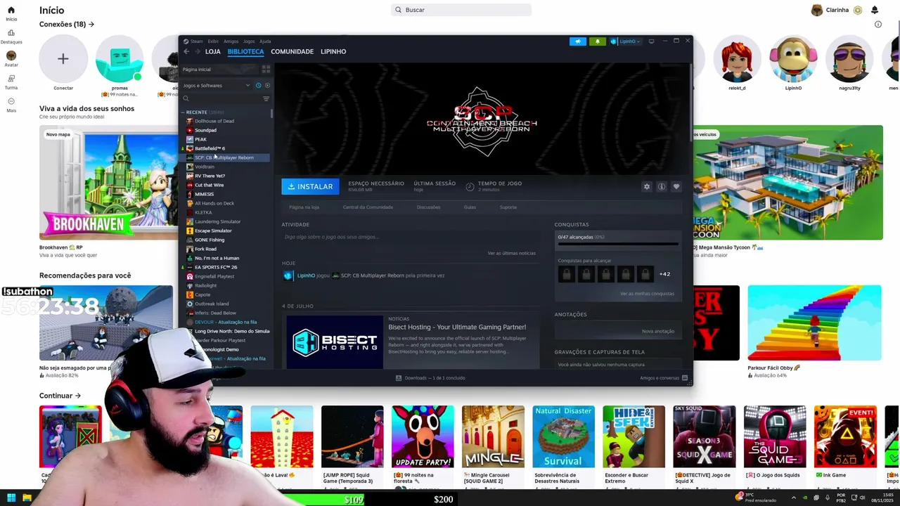Open game settings gear icon

click(x=647, y=186)
